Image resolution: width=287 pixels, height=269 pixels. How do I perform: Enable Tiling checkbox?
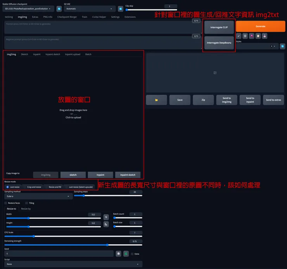[x=26, y=203]
